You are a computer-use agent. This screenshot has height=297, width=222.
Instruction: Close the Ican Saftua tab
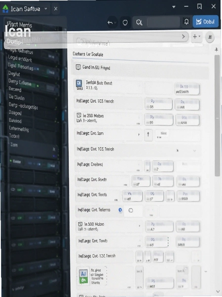pyautogui.click(x=56, y=9)
